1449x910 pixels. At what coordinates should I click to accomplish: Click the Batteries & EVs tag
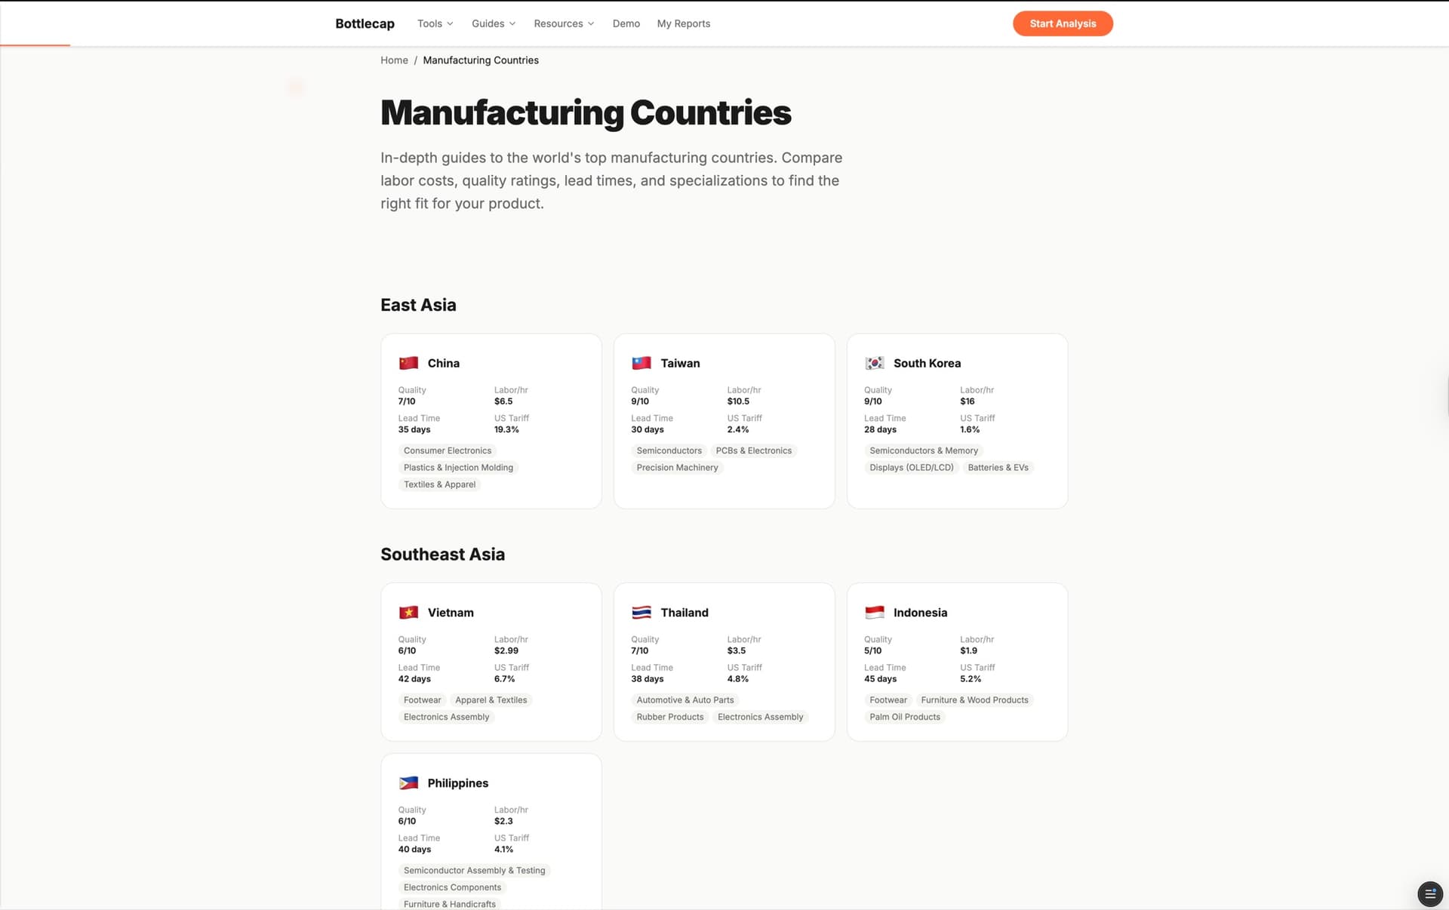click(998, 468)
